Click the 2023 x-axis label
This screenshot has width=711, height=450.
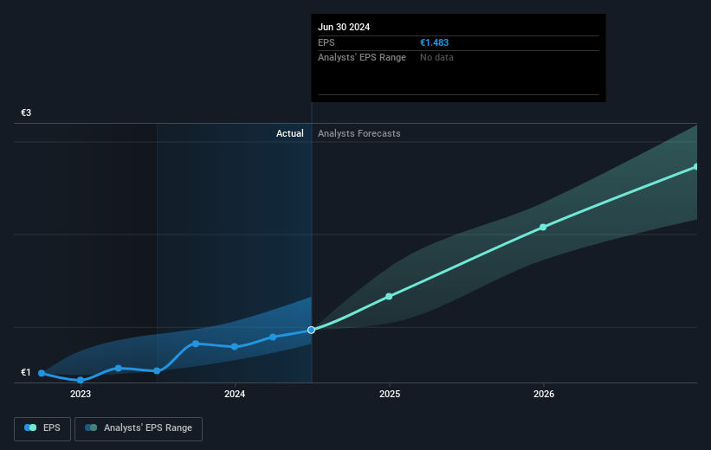coord(81,394)
